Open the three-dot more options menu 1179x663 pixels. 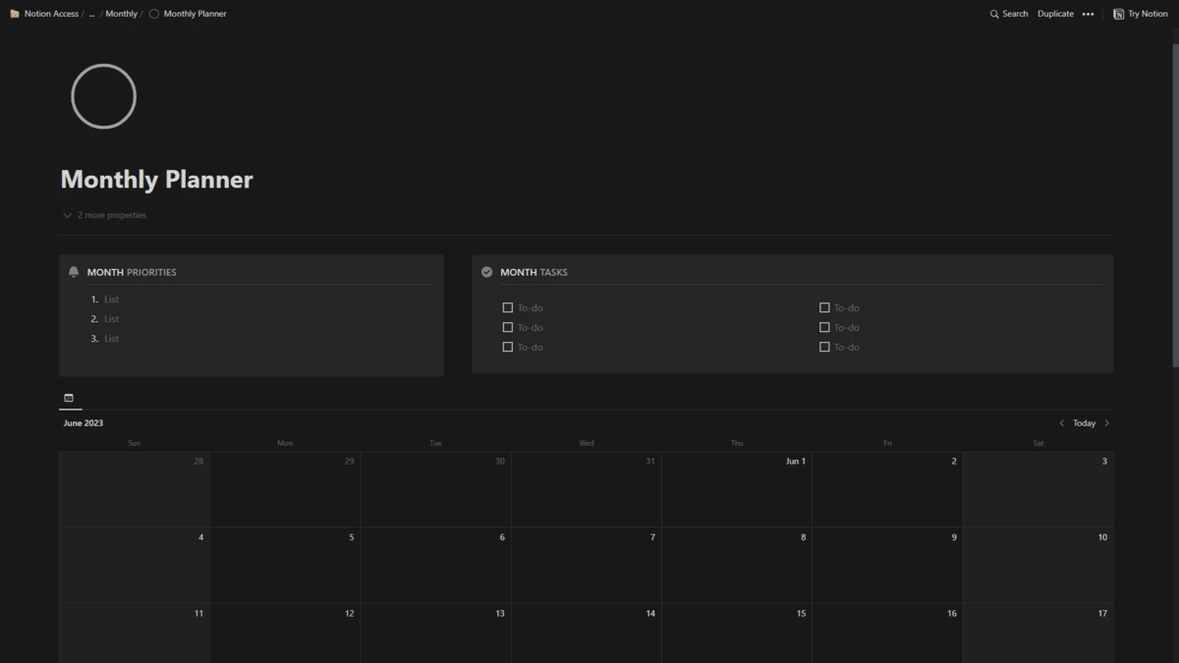(x=1088, y=14)
